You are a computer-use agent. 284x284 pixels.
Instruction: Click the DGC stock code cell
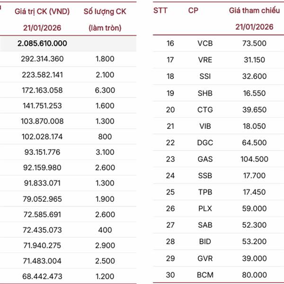pos(205,143)
